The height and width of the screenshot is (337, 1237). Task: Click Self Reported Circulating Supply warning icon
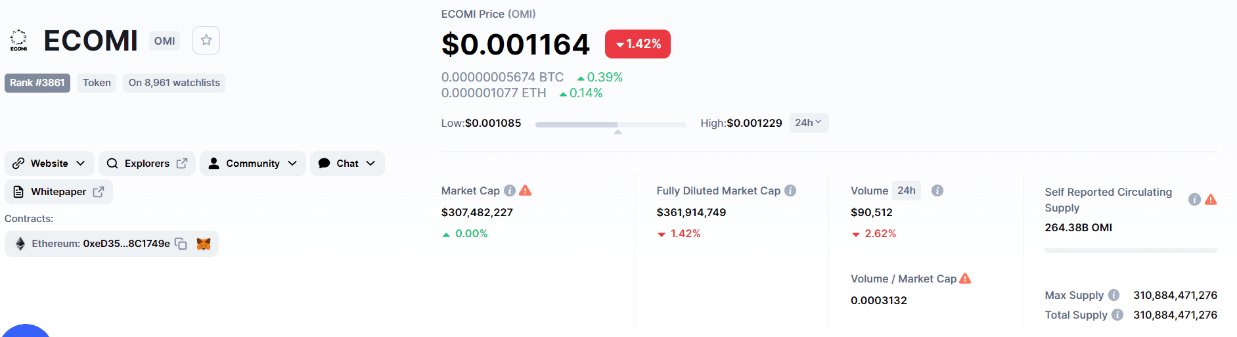[1211, 200]
